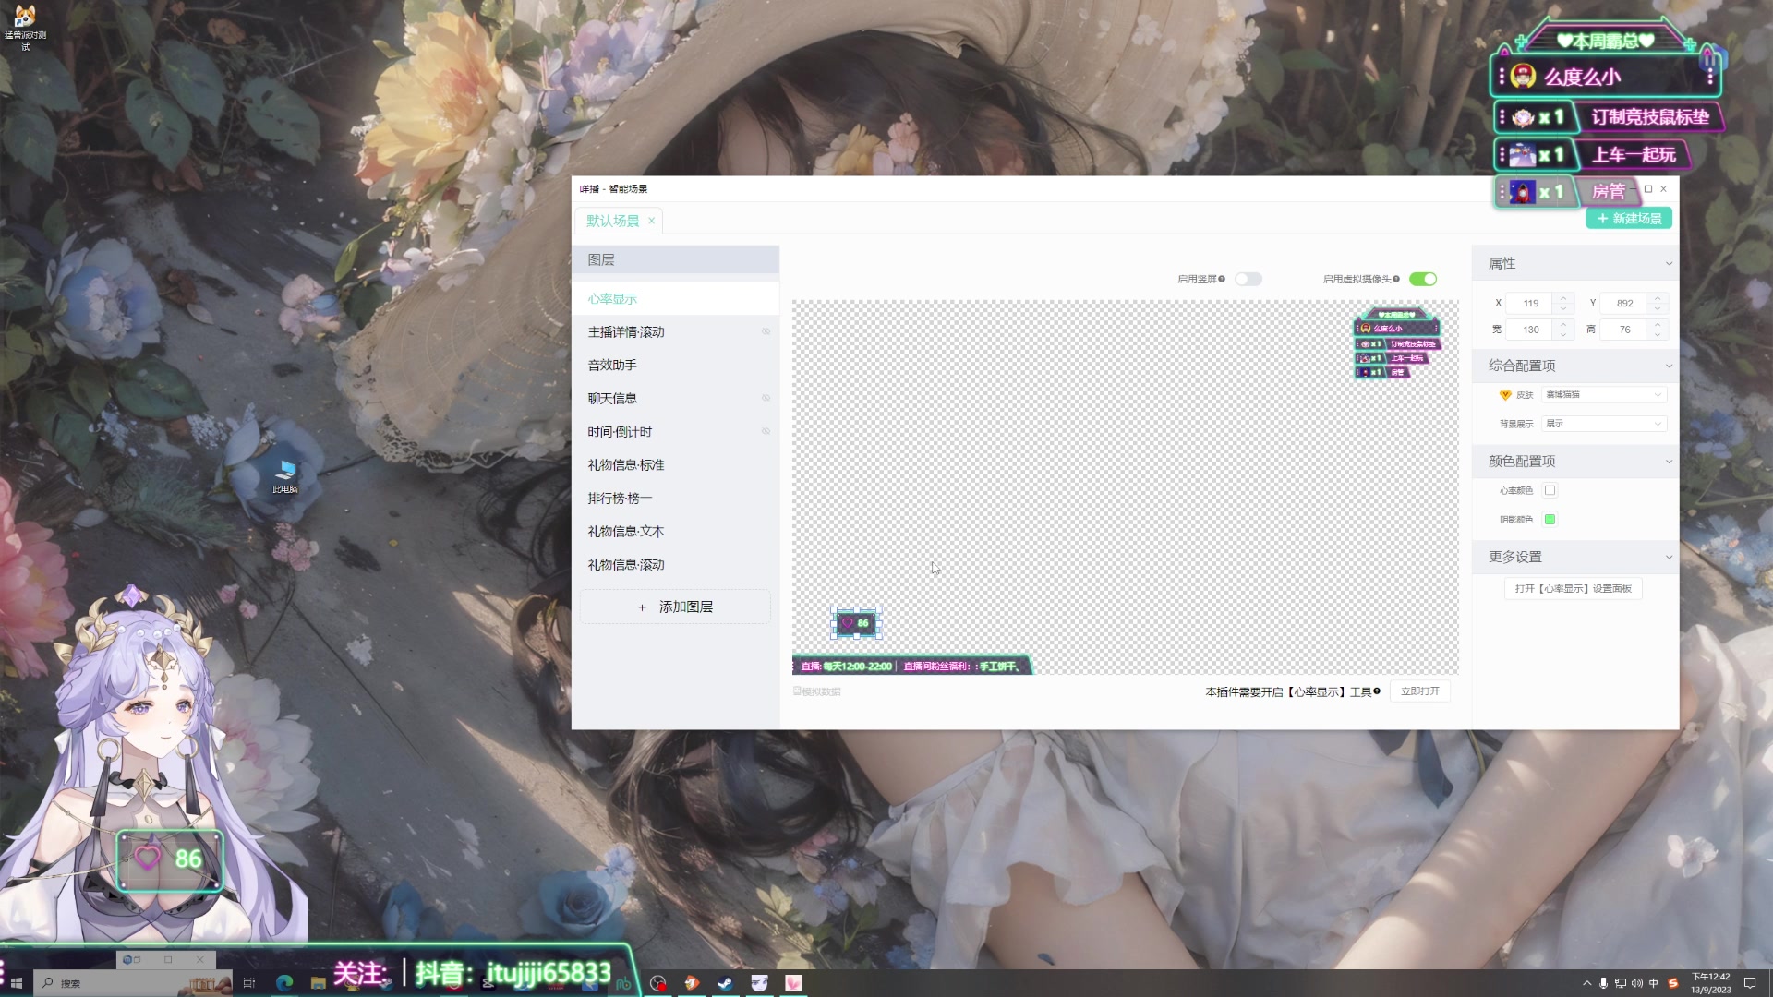Toggle visibility of 主播详情·滚动 layer

[x=766, y=332]
